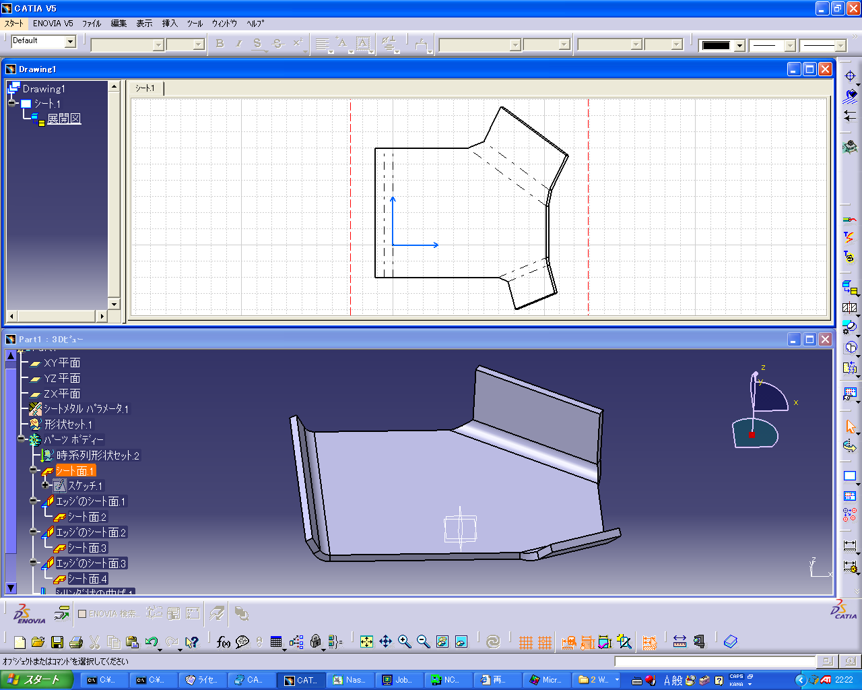Switch to the Nas... taskbar window

(x=350, y=680)
